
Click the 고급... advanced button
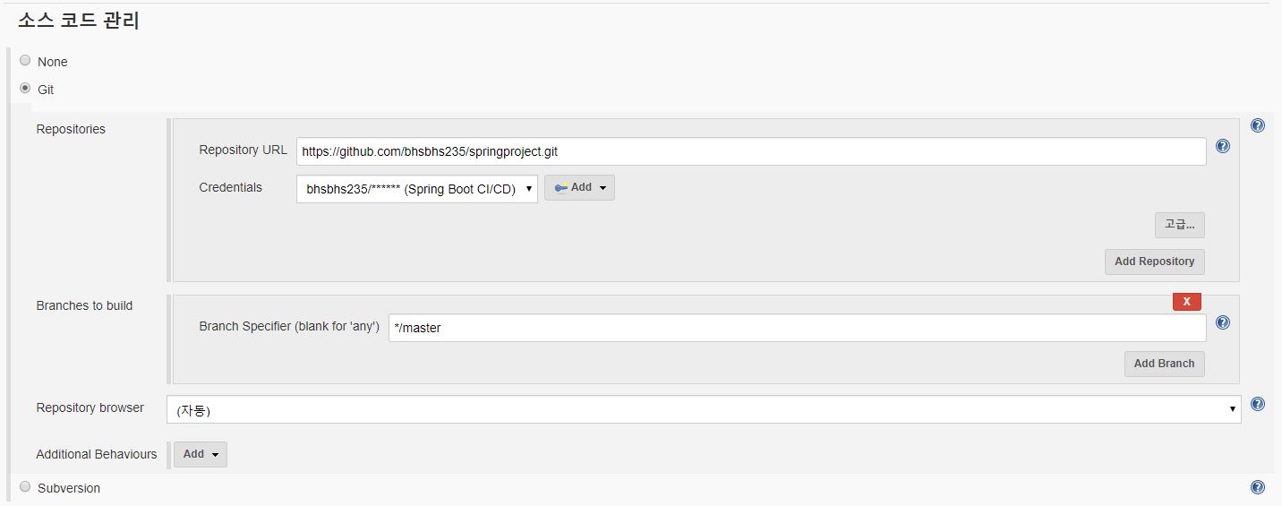pos(1179,225)
